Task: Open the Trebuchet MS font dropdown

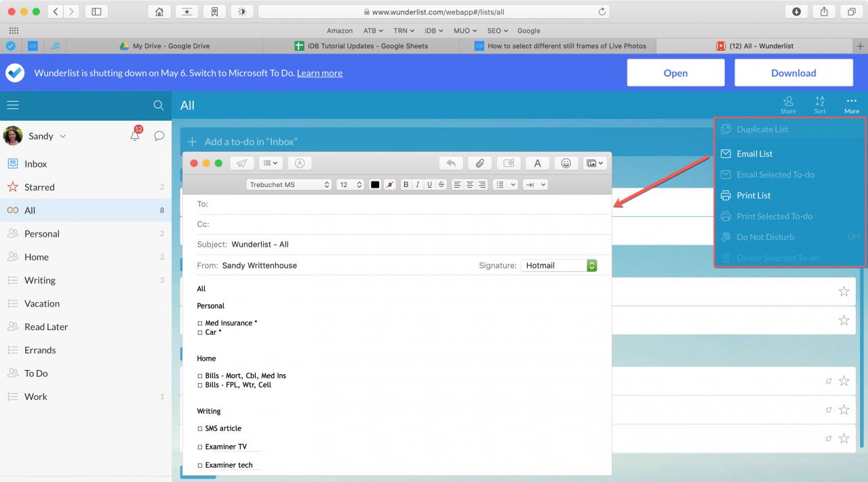Action: pyautogui.click(x=289, y=184)
